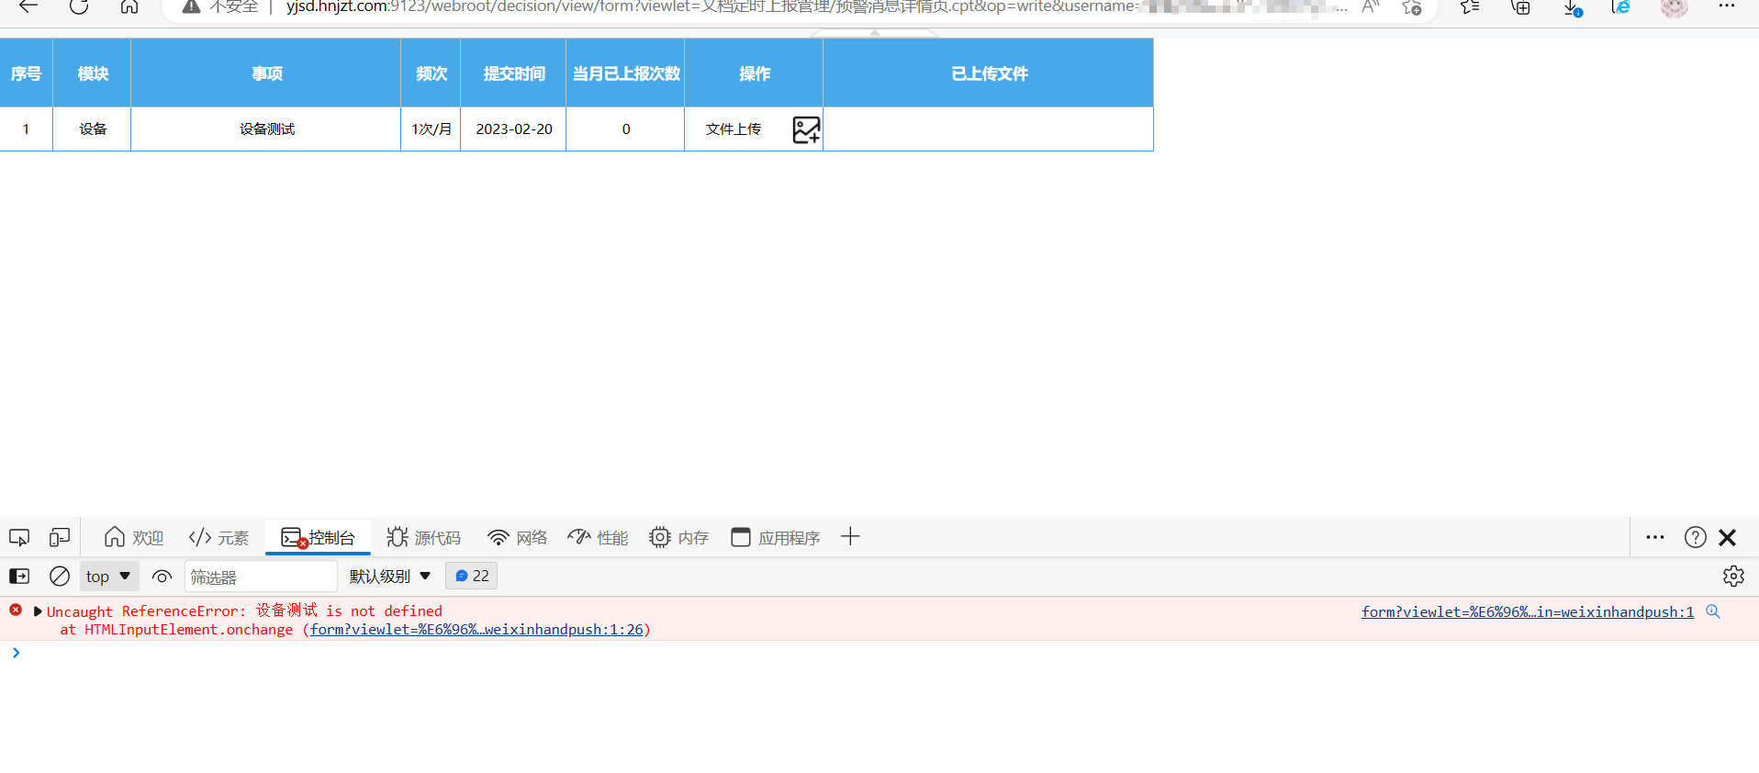This screenshot has height=773, width=1759.
Task: Create live expression with eye icon
Action: (x=162, y=576)
